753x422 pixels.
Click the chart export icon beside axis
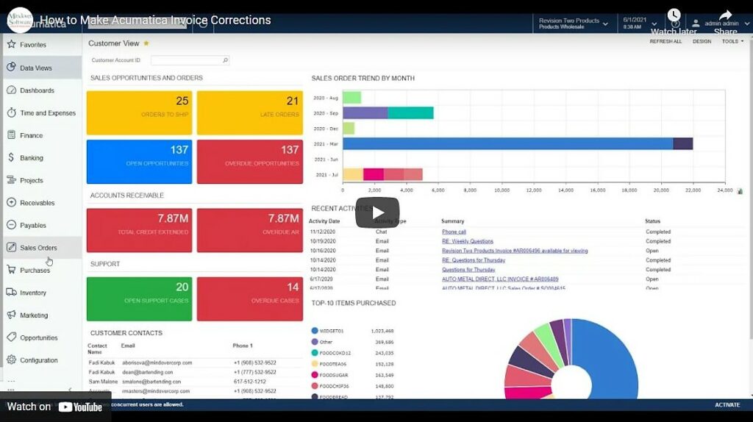coord(740,191)
